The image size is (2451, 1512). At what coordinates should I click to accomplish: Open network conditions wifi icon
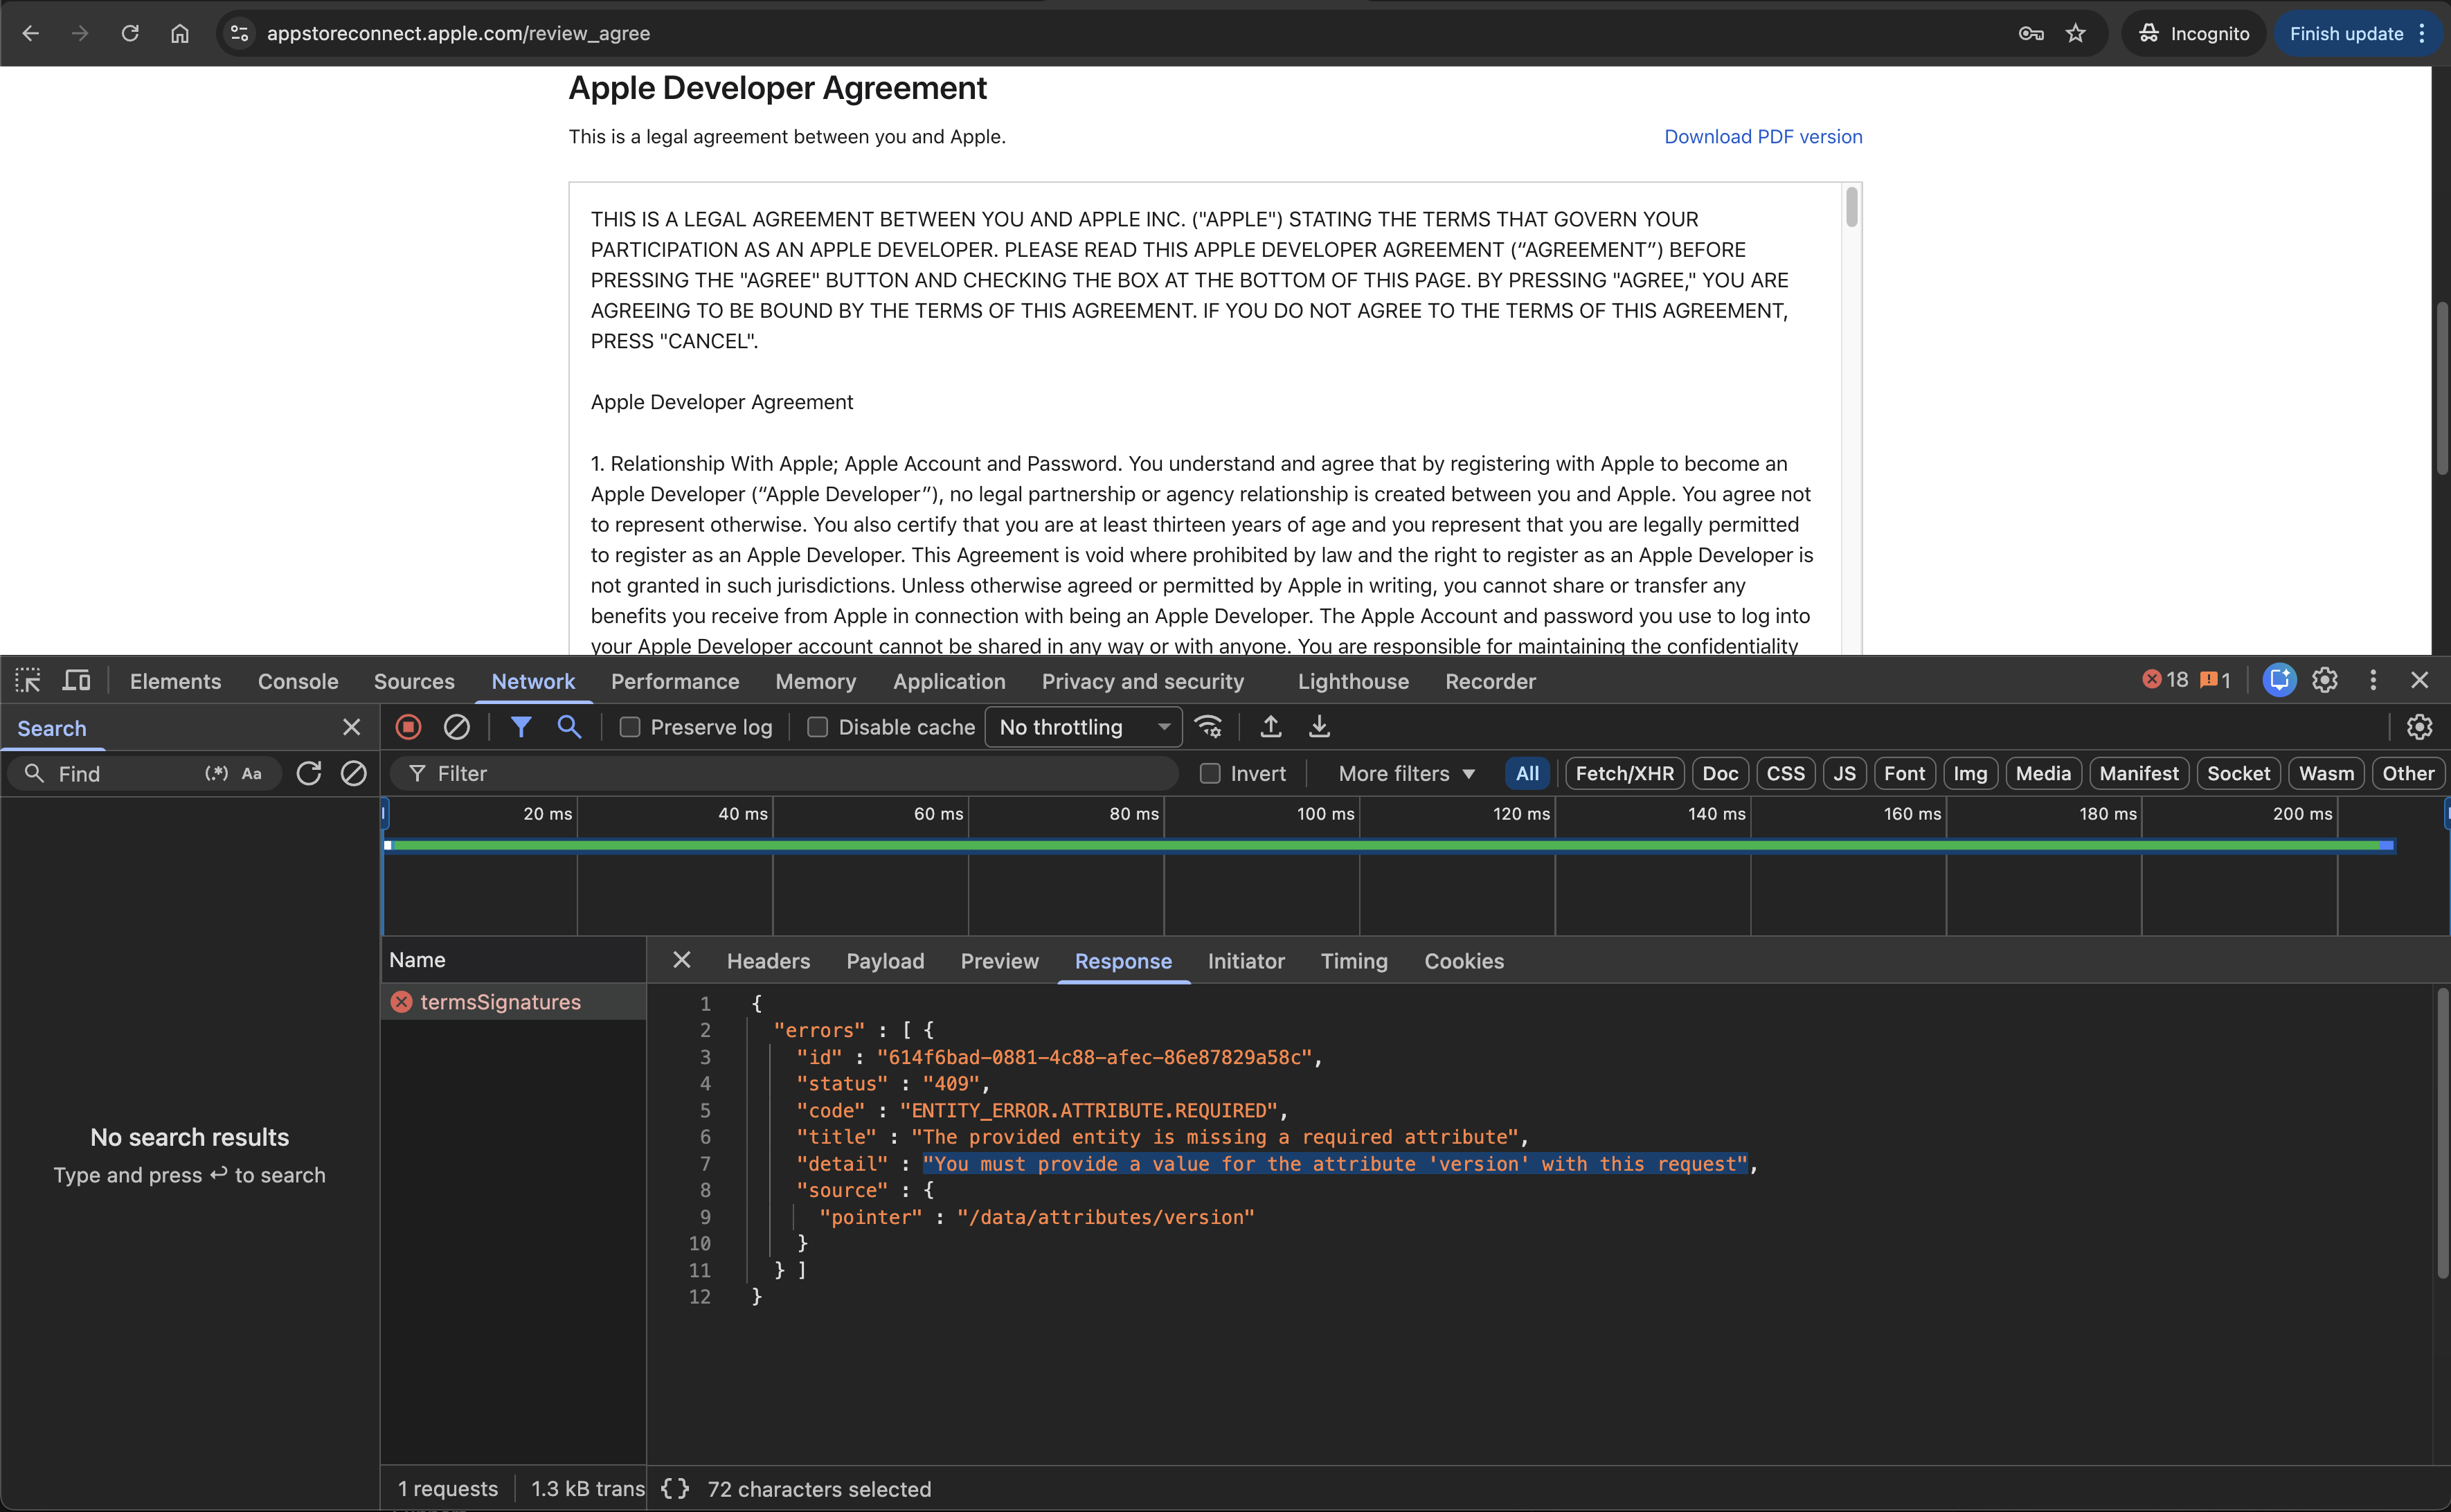pyautogui.click(x=1209, y=727)
